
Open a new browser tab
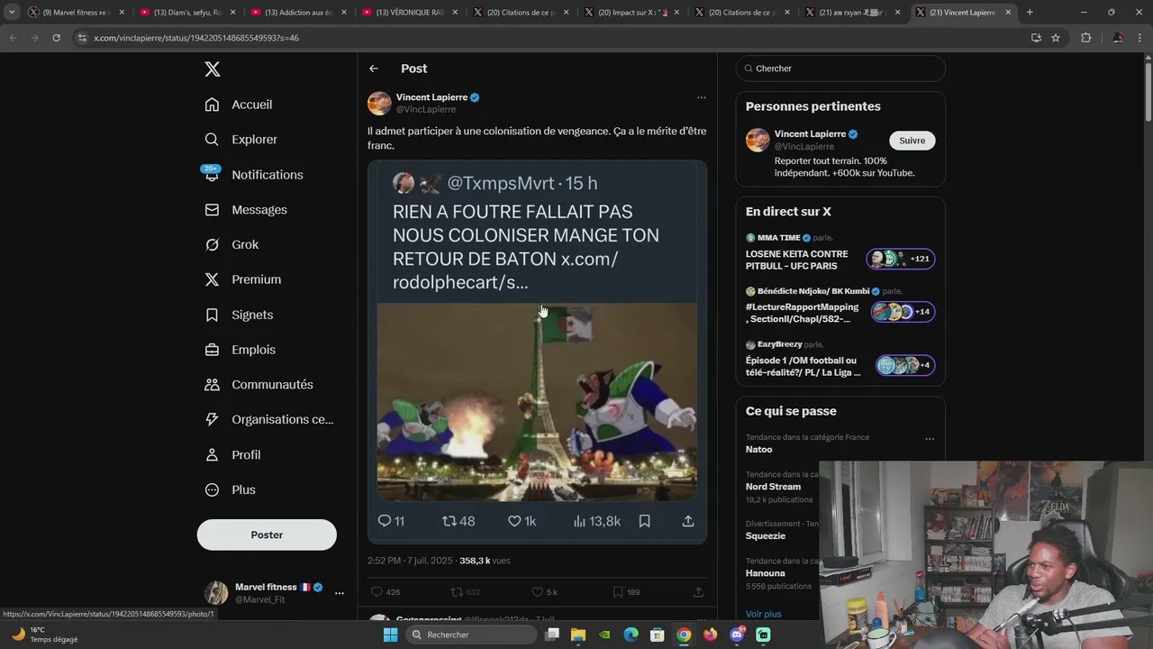click(1030, 13)
